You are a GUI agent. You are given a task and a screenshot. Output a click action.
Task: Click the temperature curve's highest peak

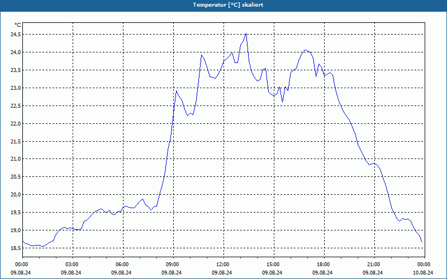246,33
